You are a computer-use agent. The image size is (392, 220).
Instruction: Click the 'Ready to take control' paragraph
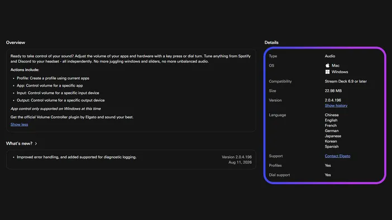[131, 59]
